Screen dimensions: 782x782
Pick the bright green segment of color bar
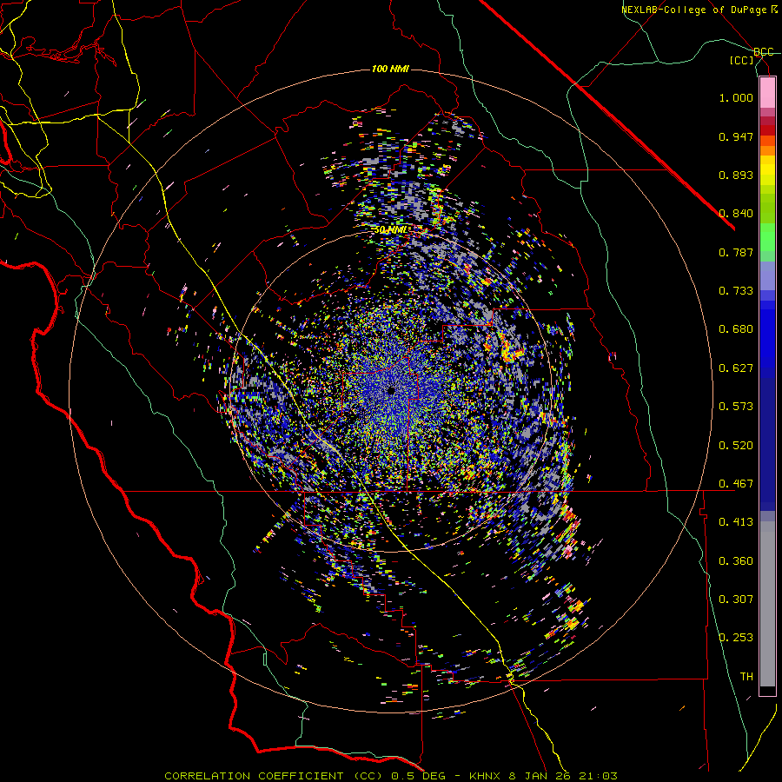point(767,237)
